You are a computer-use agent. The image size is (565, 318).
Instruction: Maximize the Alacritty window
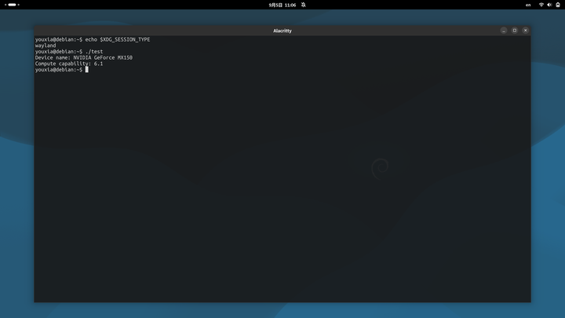pos(515,31)
